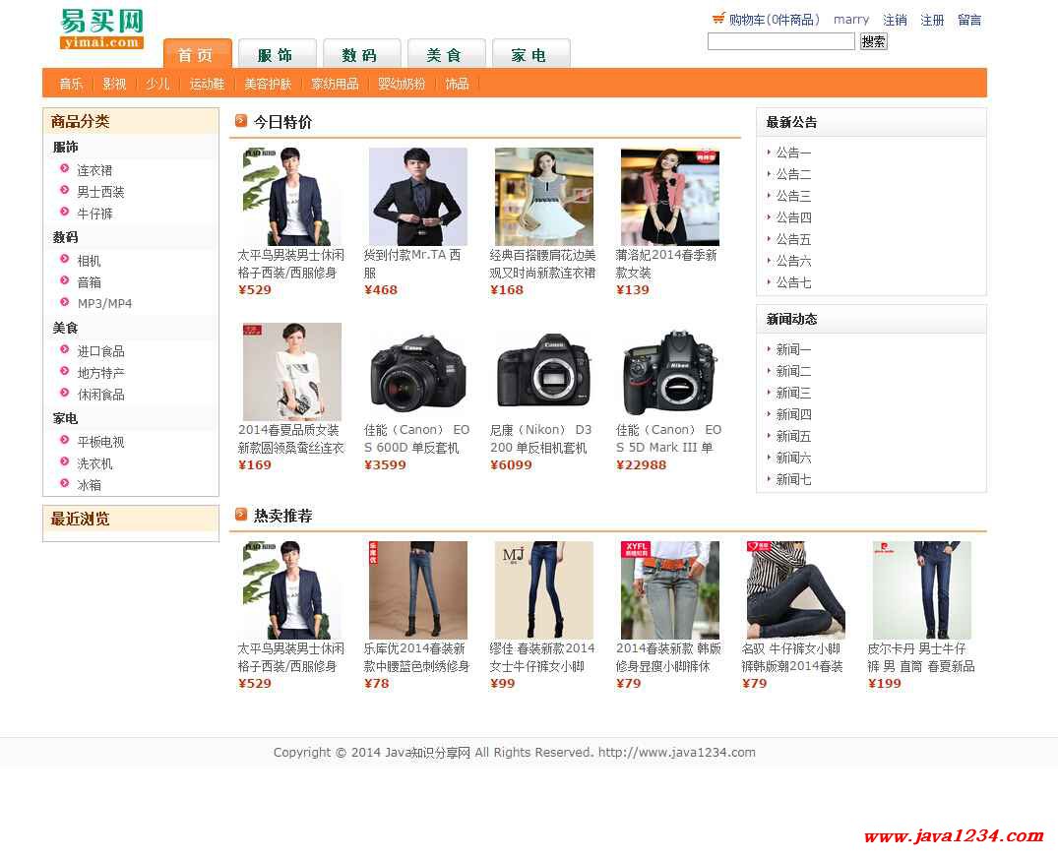
Task: Click into the search text box
Action: [x=780, y=41]
